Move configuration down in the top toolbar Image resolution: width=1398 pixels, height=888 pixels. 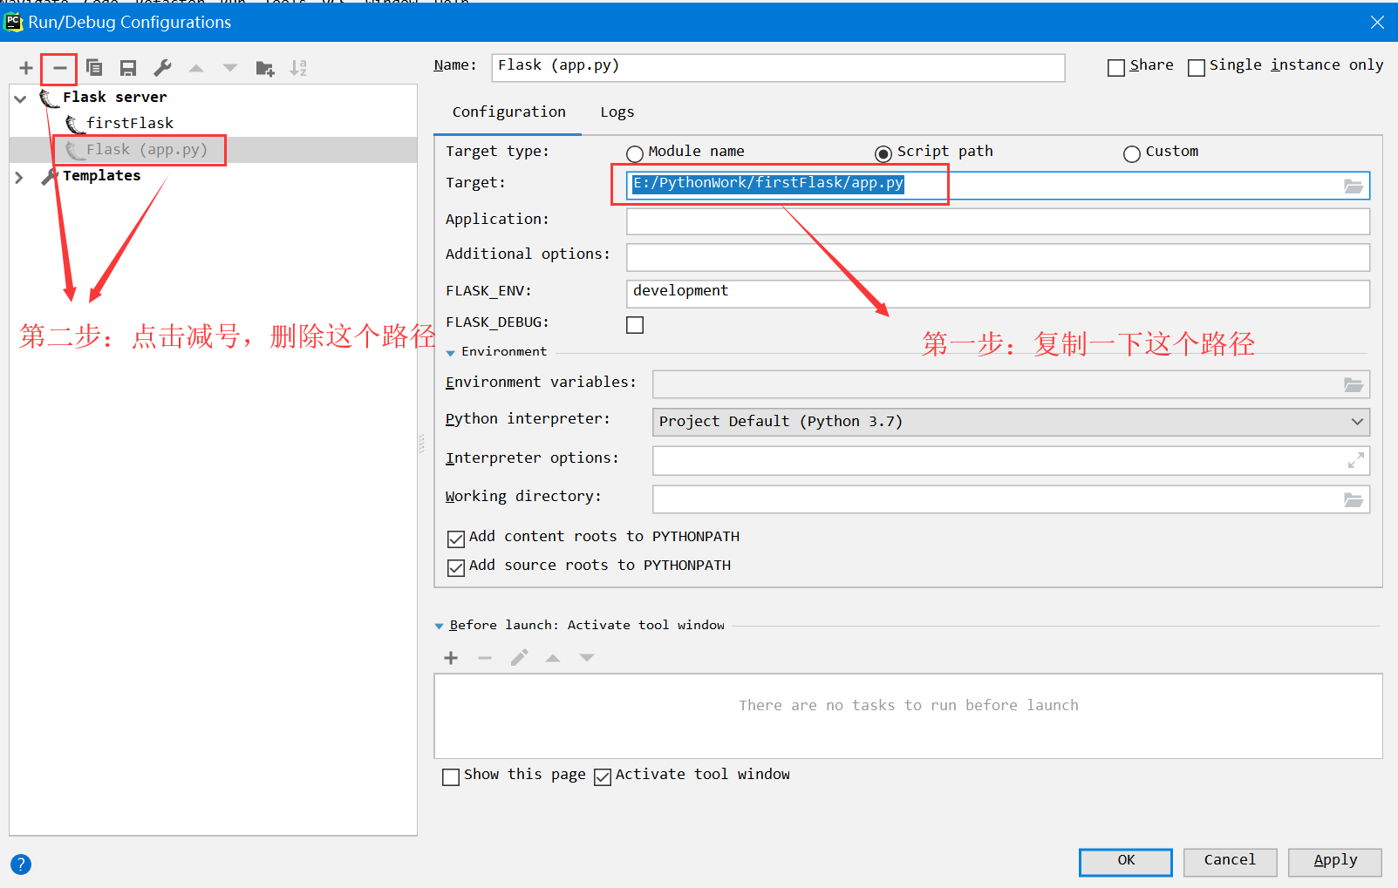coord(230,68)
